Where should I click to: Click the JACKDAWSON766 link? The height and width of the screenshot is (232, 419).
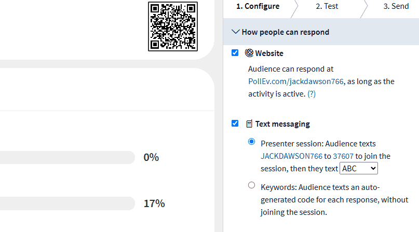tap(292, 156)
